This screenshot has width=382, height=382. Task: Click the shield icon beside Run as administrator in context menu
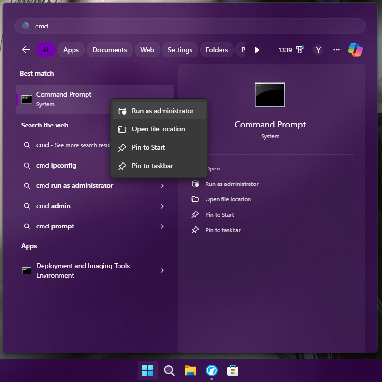click(122, 111)
